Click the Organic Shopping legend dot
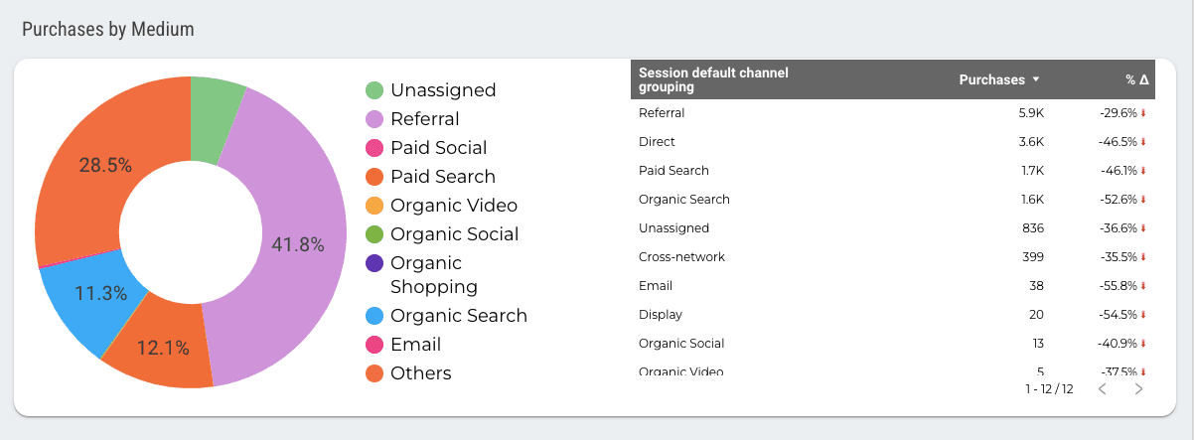The image size is (1194, 440). tap(374, 263)
